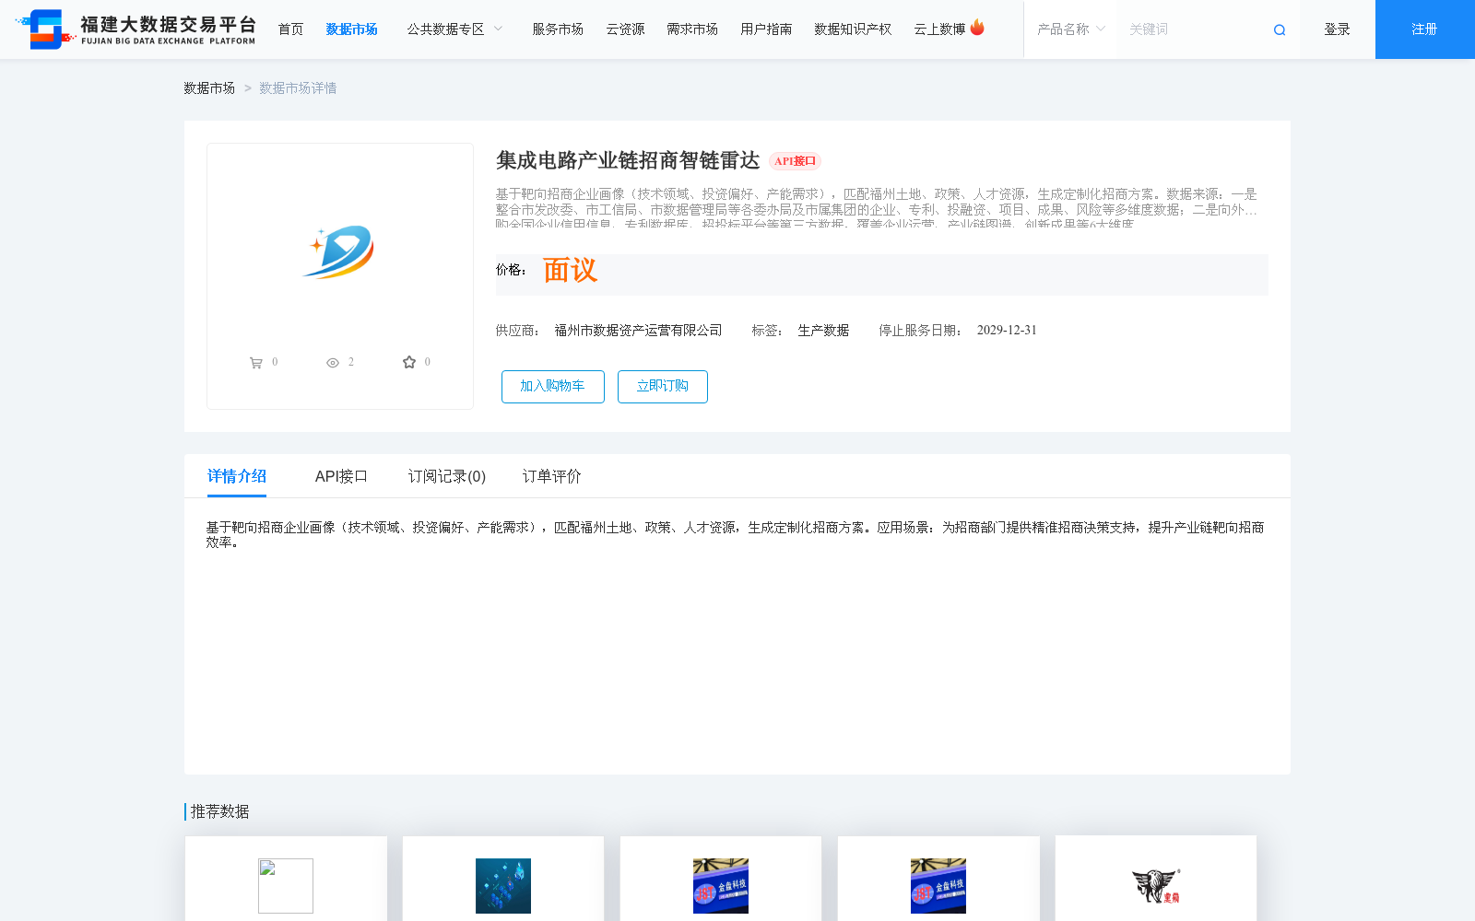Go to 首页 in the navigation

290,29
